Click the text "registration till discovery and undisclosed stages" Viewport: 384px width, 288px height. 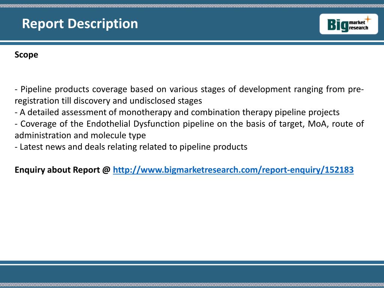click(x=108, y=101)
